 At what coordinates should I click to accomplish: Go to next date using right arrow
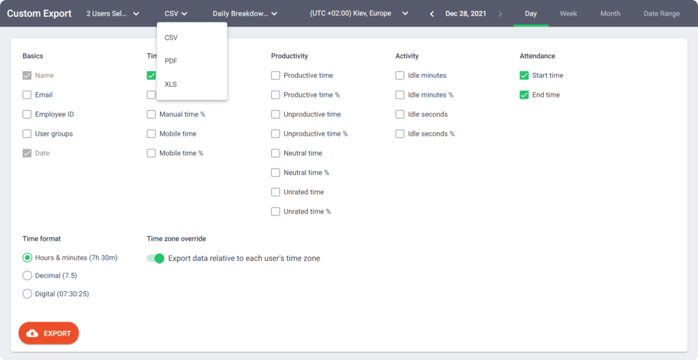tap(500, 14)
